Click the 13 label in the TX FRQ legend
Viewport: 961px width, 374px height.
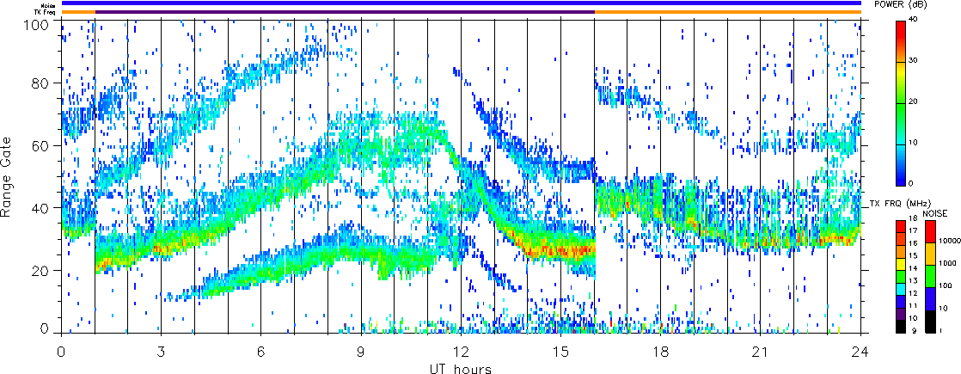913,281
